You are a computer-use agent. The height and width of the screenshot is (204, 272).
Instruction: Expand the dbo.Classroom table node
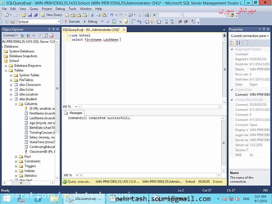click(11, 85)
